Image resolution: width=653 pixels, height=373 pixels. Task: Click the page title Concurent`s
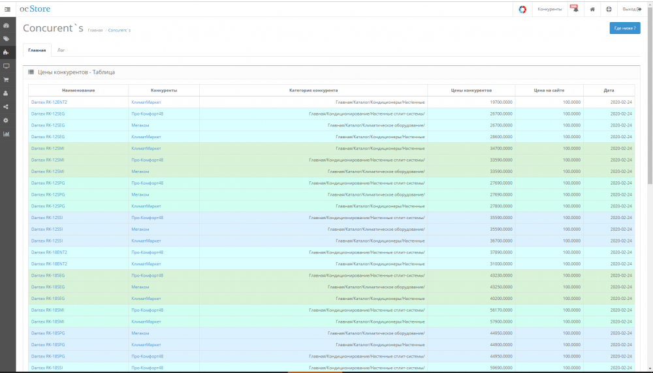(53, 28)
